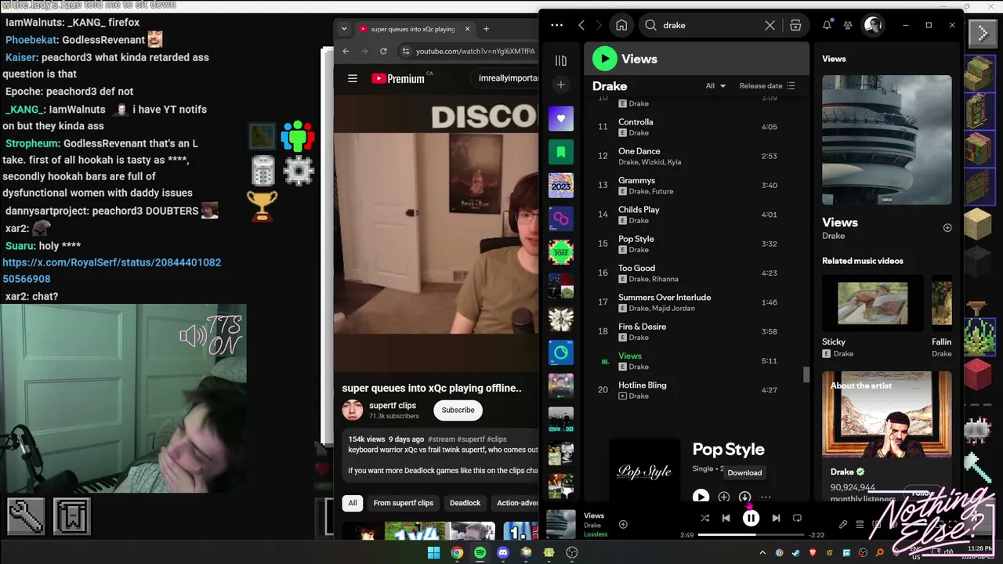
Task: Open Liked Songs in Spotify sidebar
Action: tap(560, 119)
